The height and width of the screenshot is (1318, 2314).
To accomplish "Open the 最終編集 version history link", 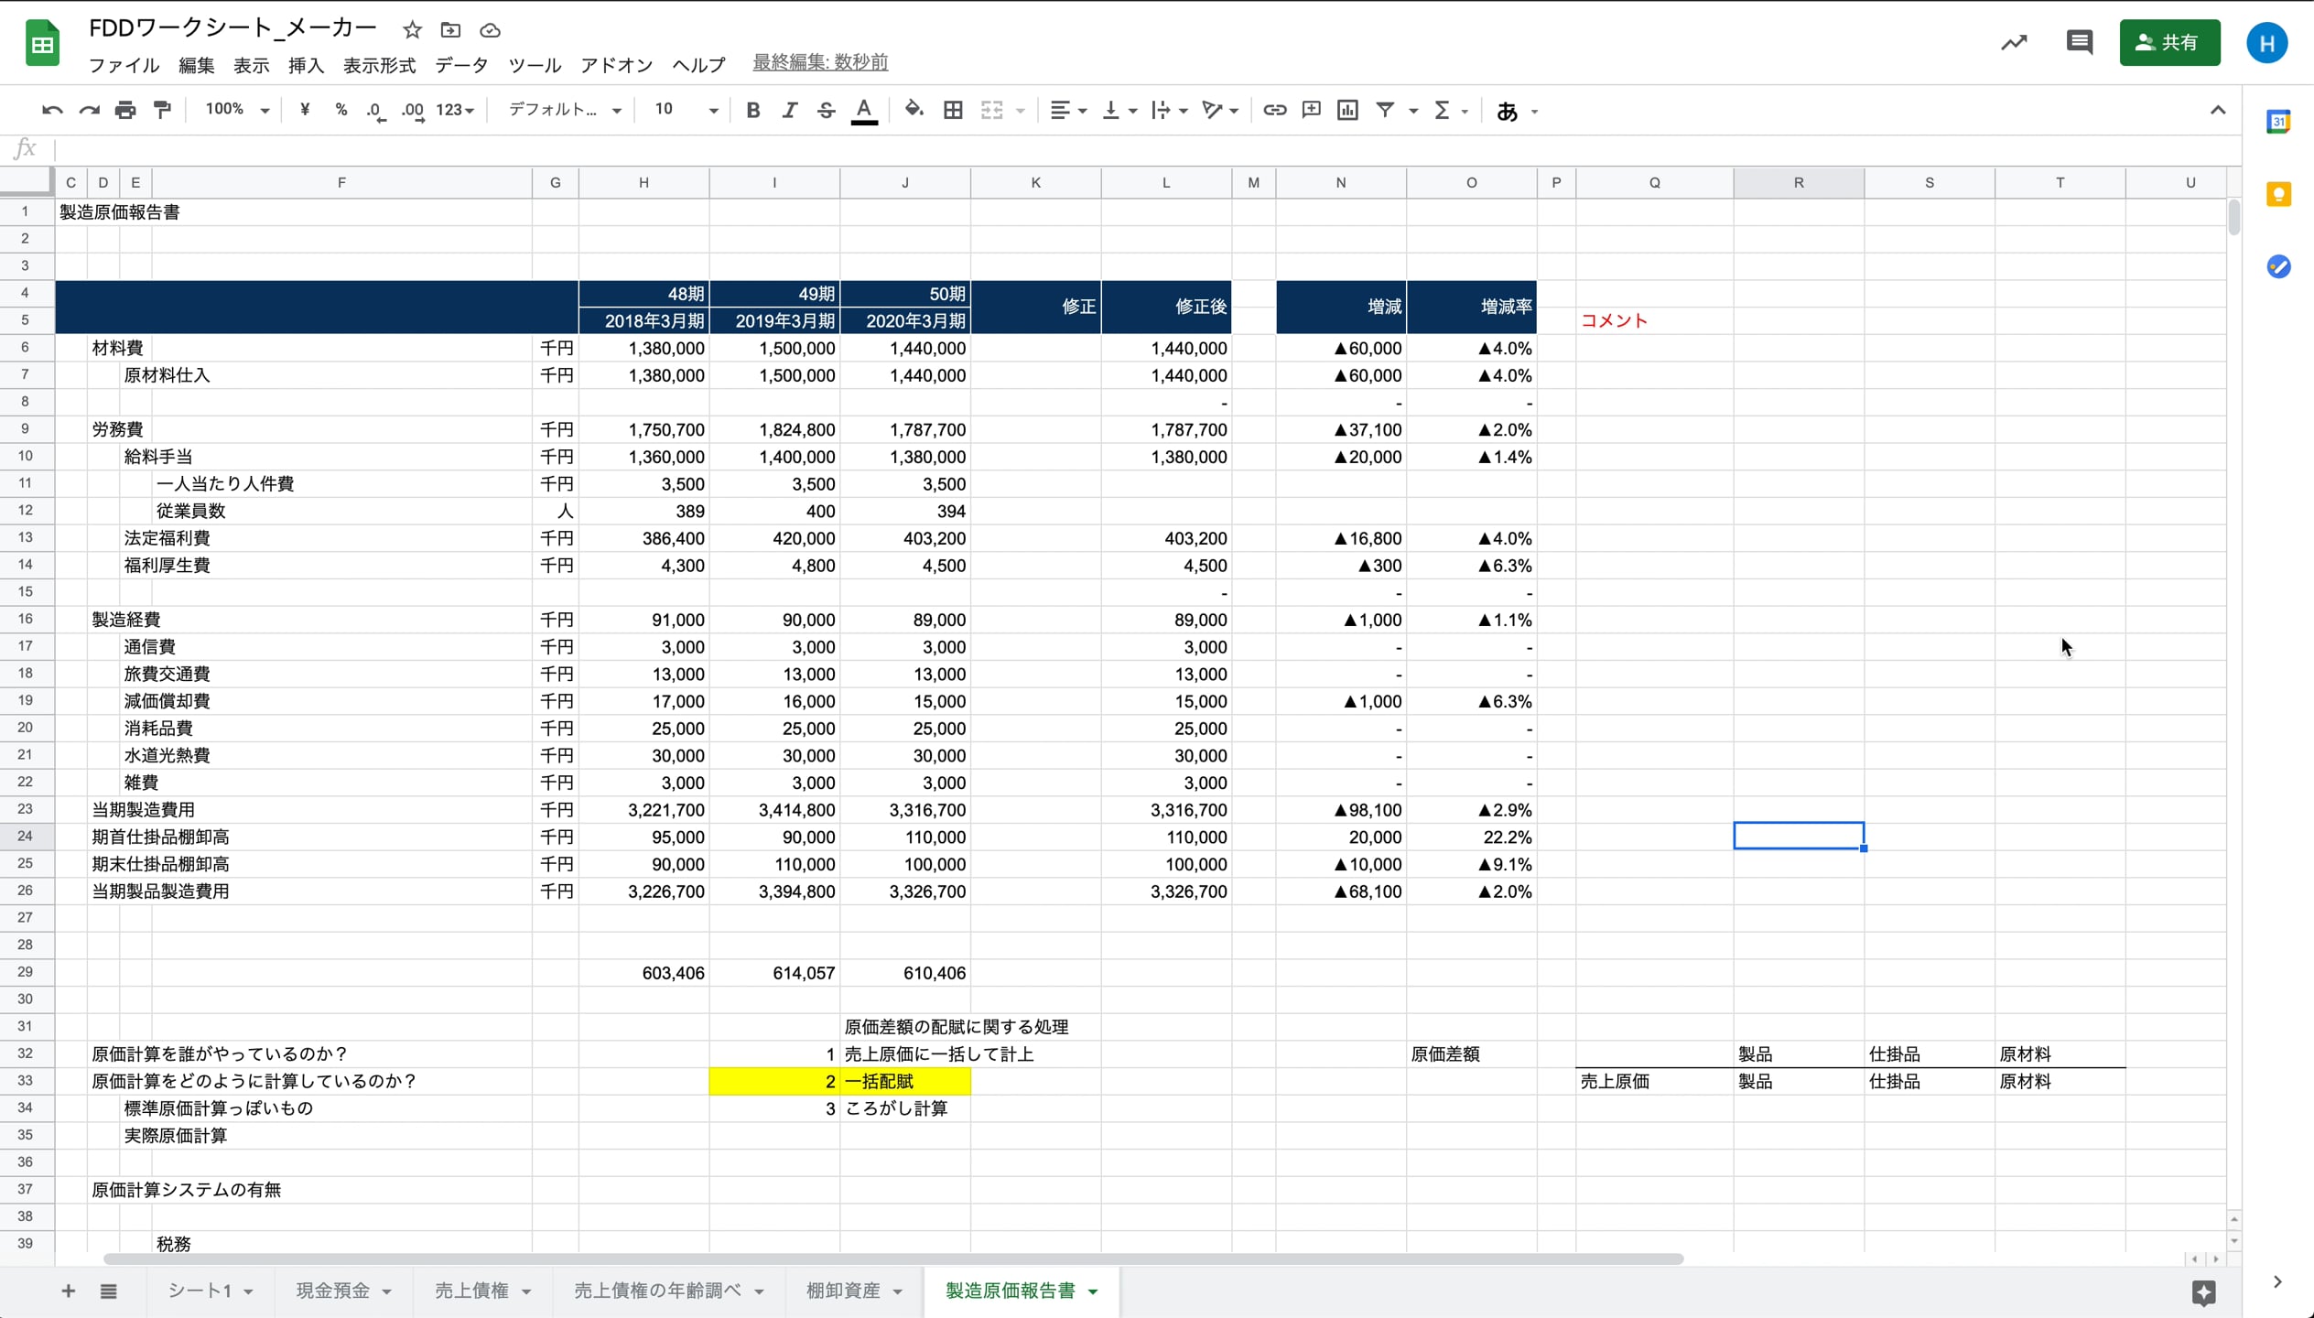I will (x=819, y=62).
